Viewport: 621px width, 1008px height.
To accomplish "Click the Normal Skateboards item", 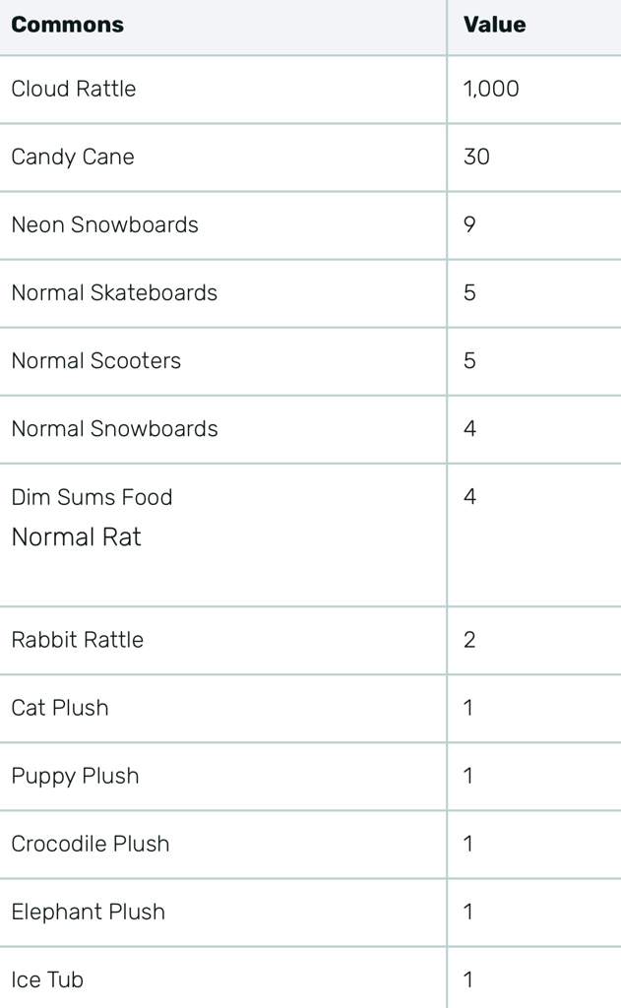I will [114, 292].
